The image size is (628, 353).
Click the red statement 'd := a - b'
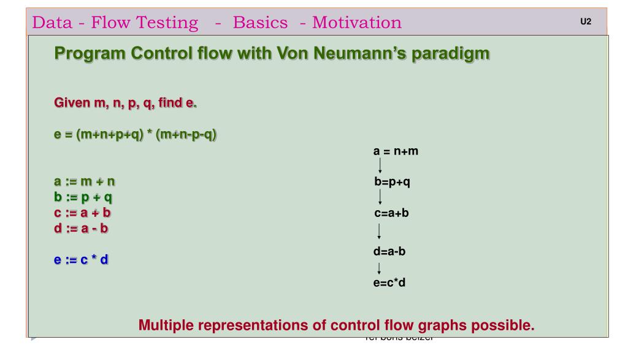click(x=82, y=229)
